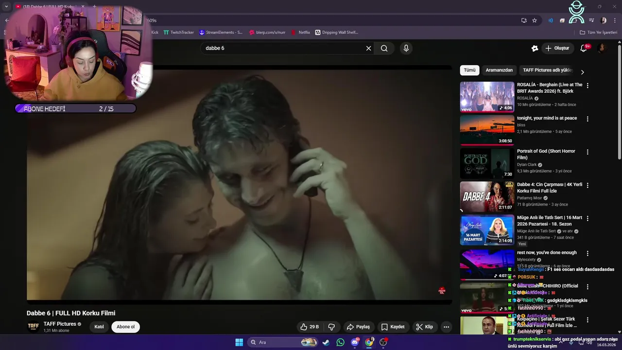The height and width of the screenshot is (350, 622).
Task: Select the Tümü filter chip
Action: click(469, 70)
